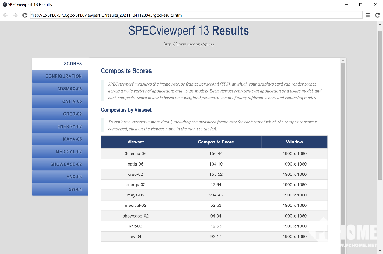View the SNX-03 tab
This screenshot has height=254, width=383.
click(60, 177)
